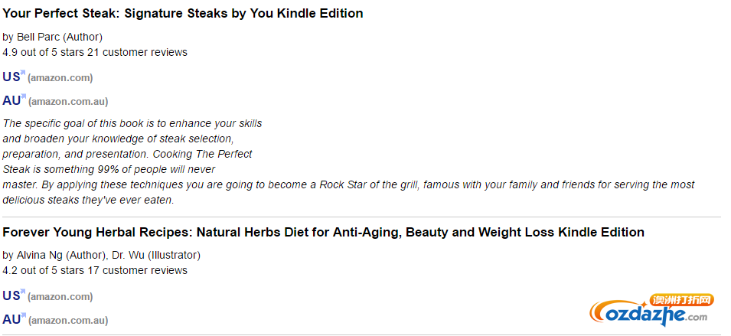Click the external-link arrow beside US under Your Perfect Steak
The image size is (731, 336).
tap(23, 73)
